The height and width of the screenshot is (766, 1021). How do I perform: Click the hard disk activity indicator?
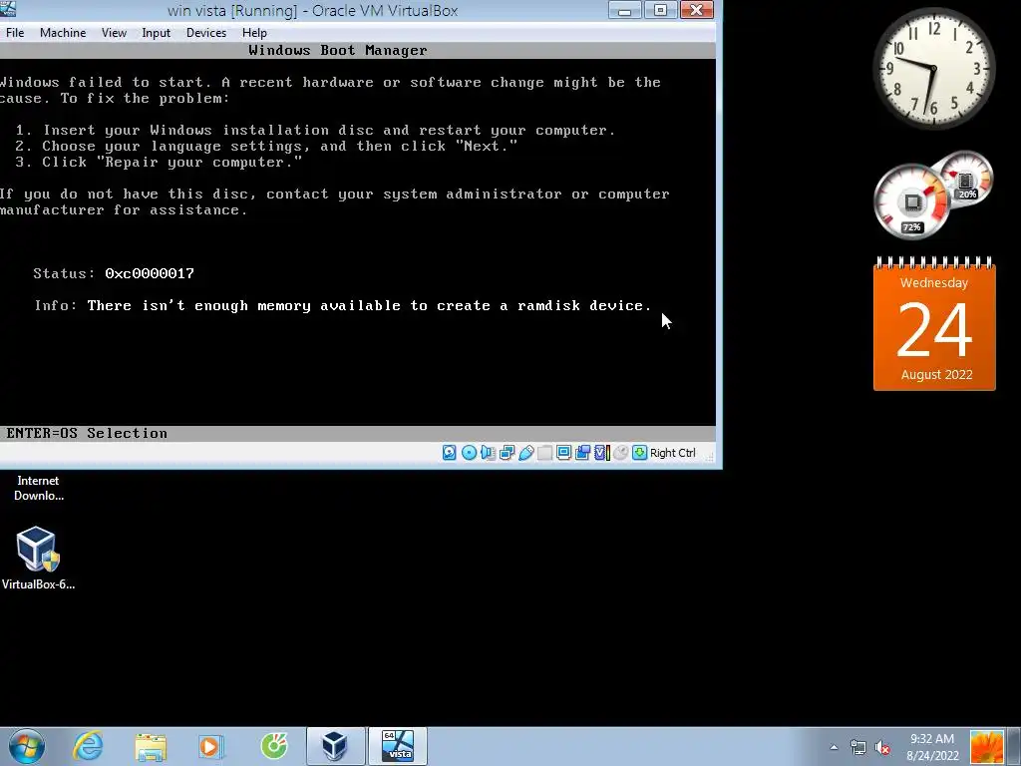(x=450, y=453)
